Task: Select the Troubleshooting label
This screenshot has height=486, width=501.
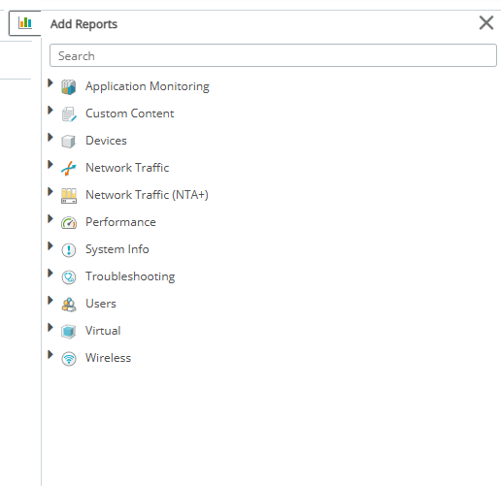Action: (x=130, y=276)
